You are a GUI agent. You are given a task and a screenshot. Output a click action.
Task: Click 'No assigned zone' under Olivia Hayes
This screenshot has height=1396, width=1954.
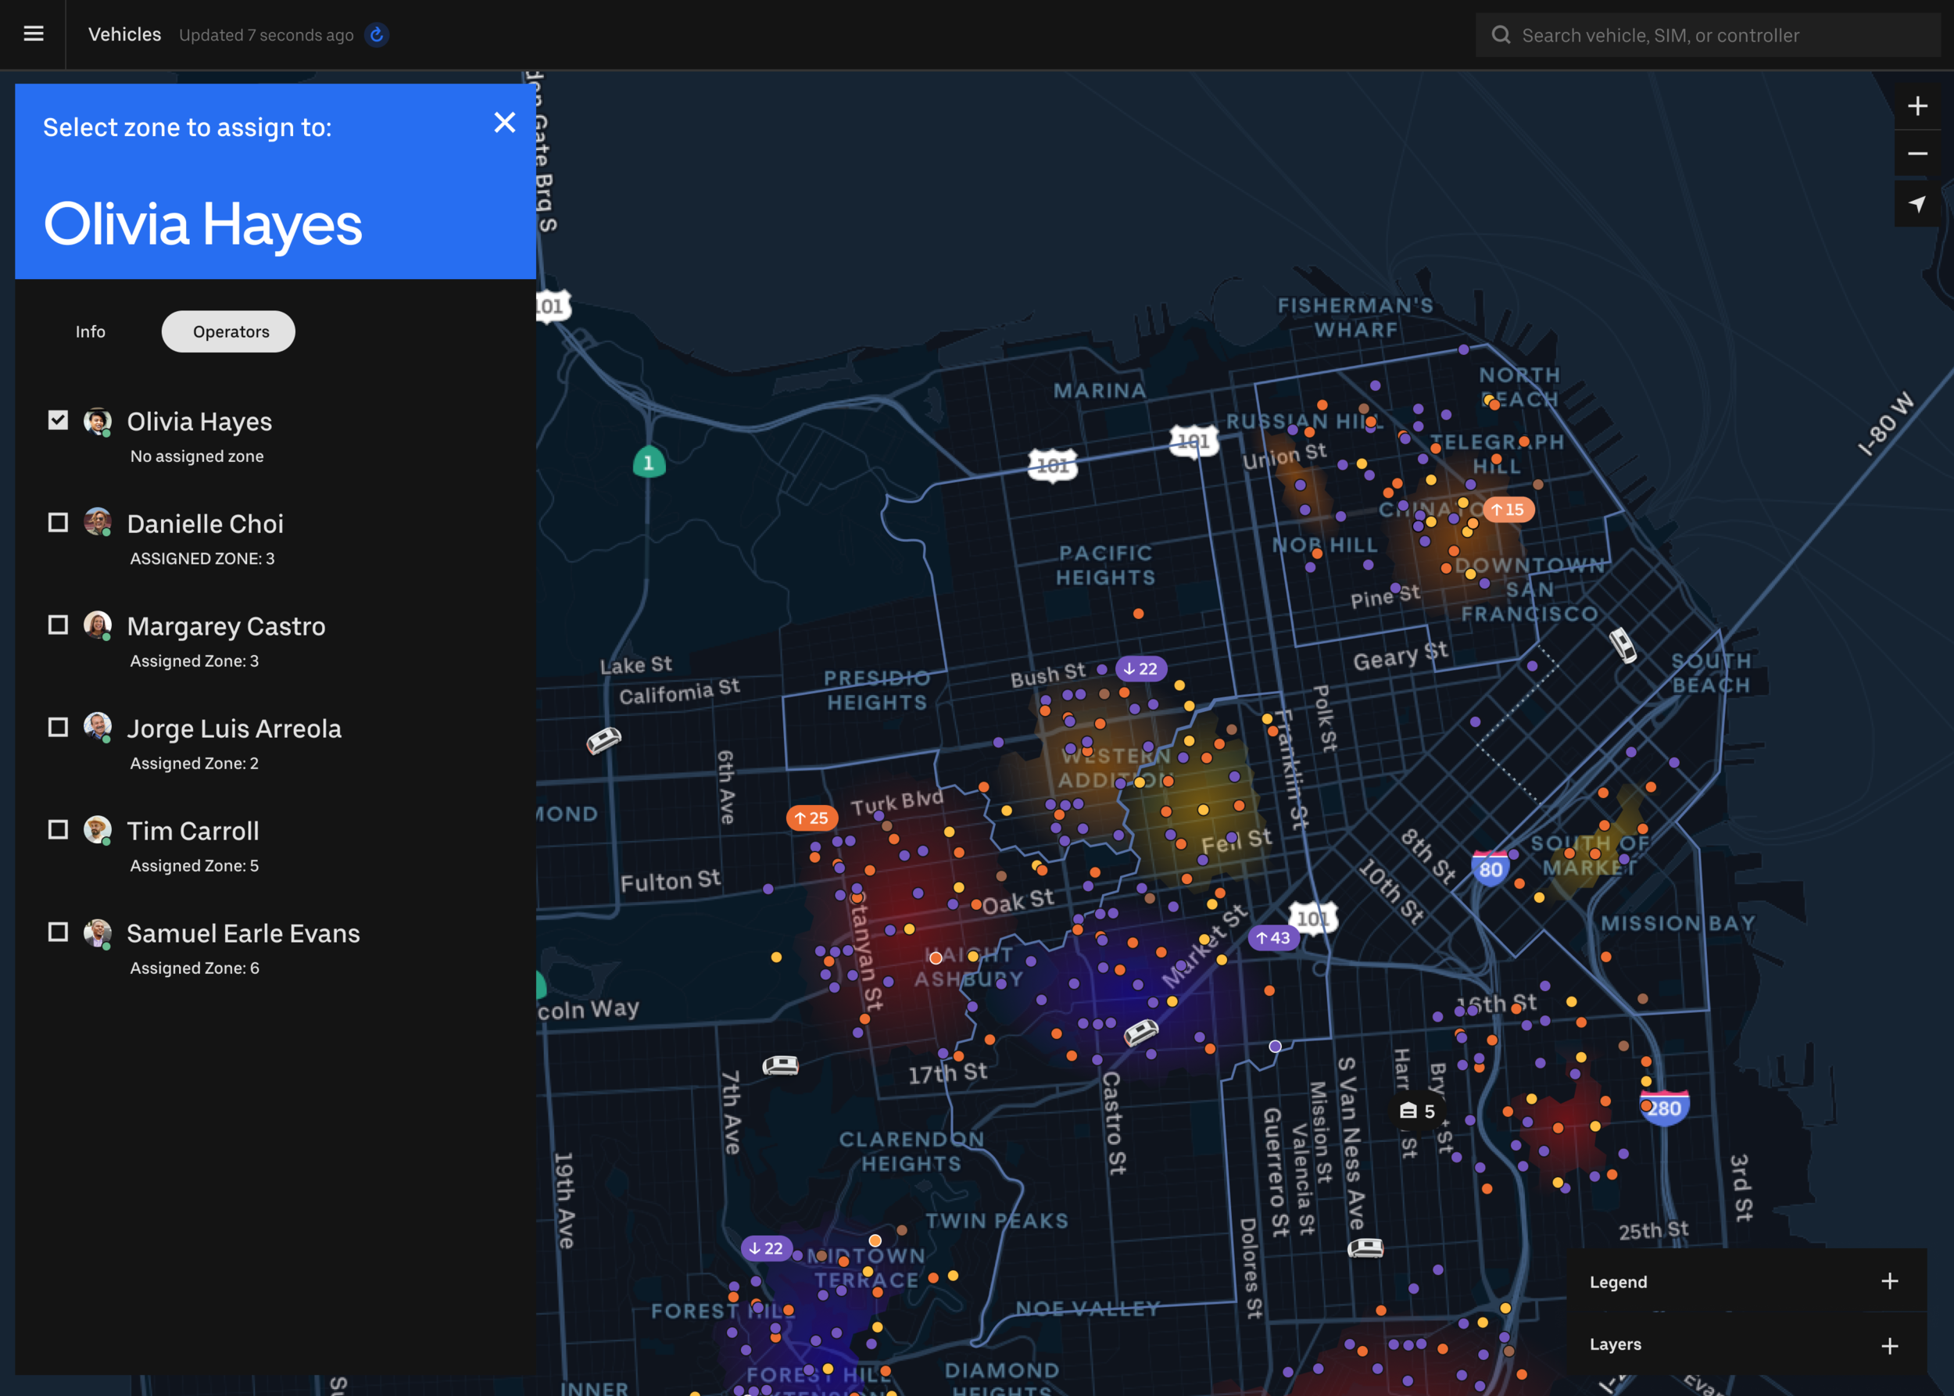197,456
